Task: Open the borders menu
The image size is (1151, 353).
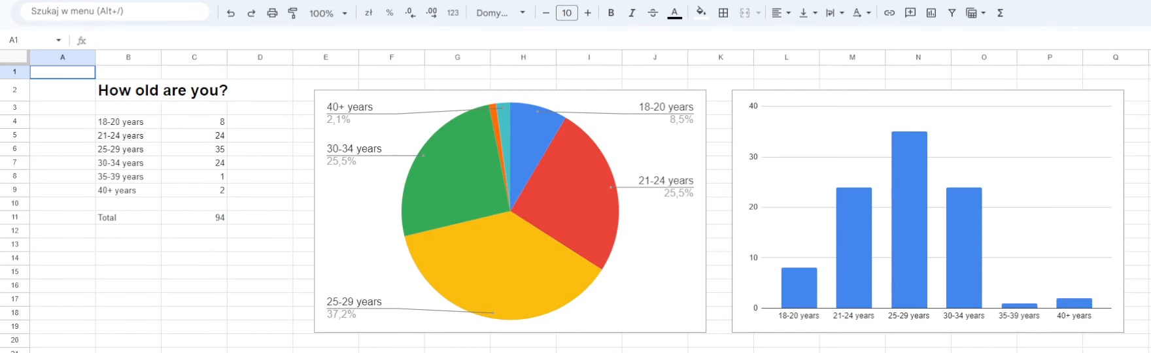Action: pos(723,13)
